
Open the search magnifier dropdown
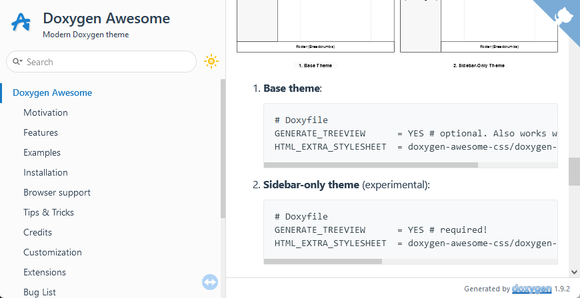tap(17, 62)
